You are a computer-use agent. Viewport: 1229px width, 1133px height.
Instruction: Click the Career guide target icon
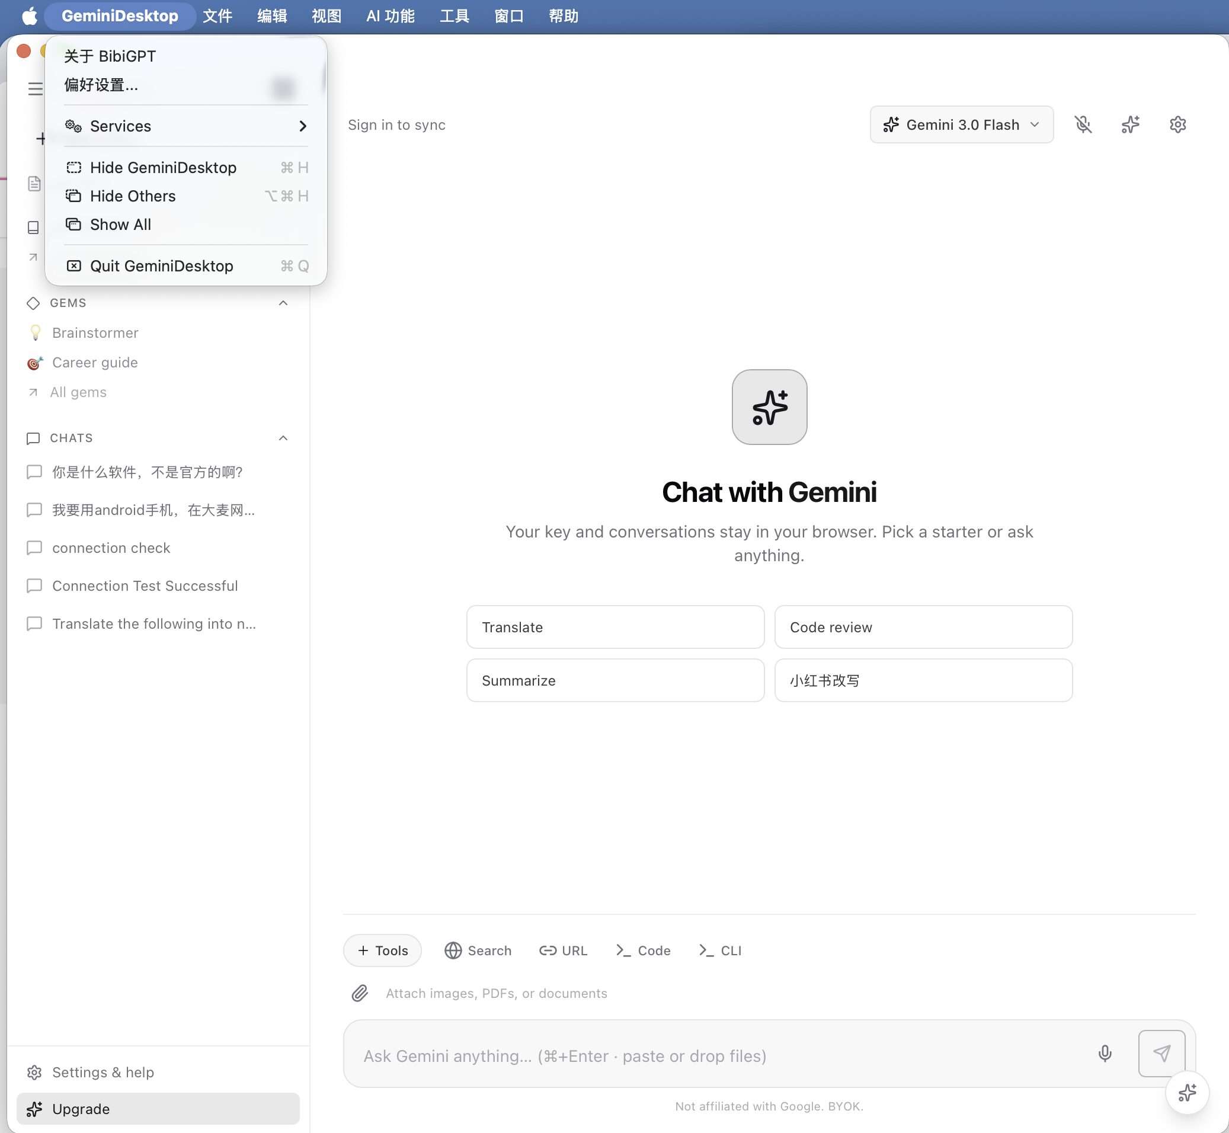35,363
